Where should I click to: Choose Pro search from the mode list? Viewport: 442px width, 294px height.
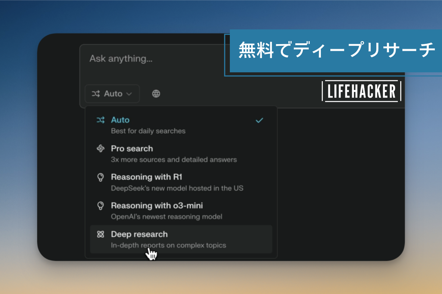pyautogui.click(x=132, y=148)
